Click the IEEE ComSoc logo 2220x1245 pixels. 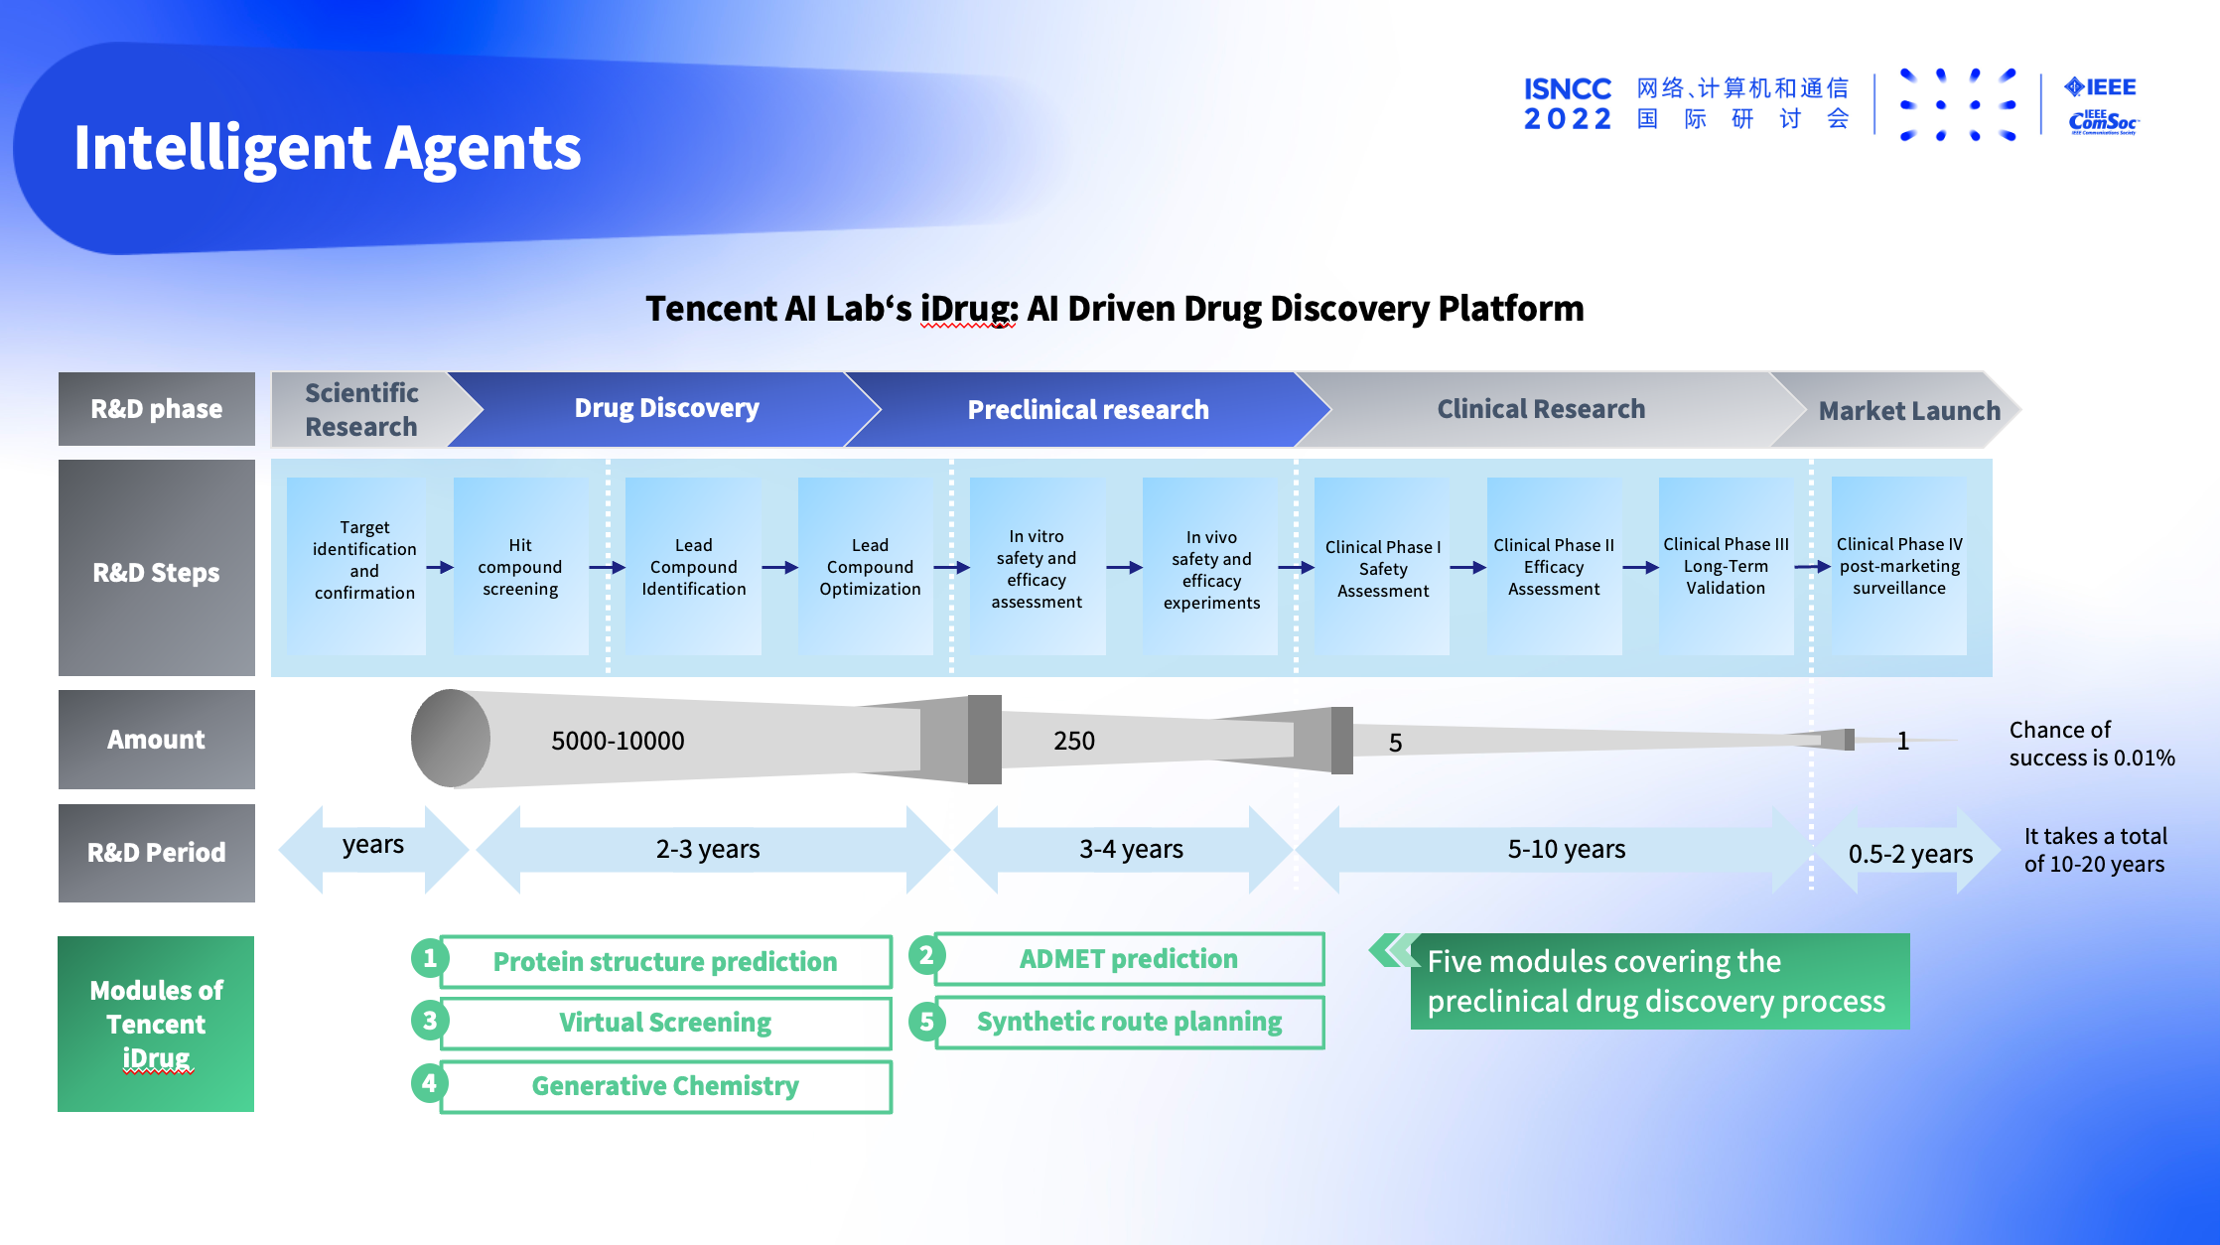(x=2103, y=122)
